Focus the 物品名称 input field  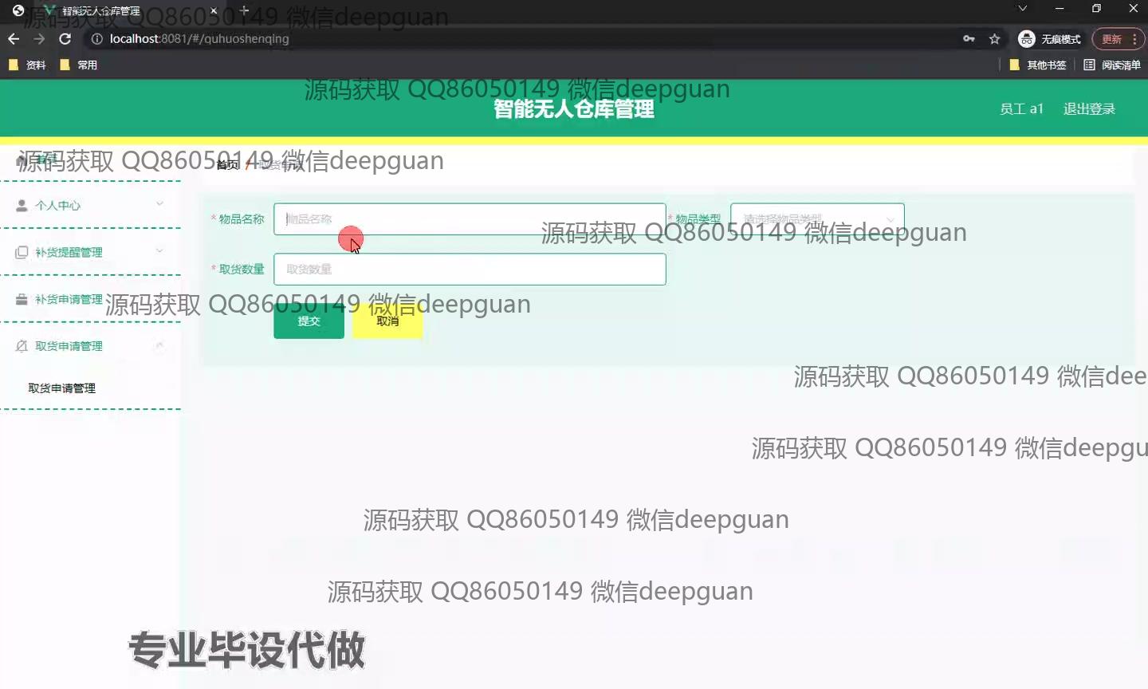pyautogui.click(x=470, y=219)
